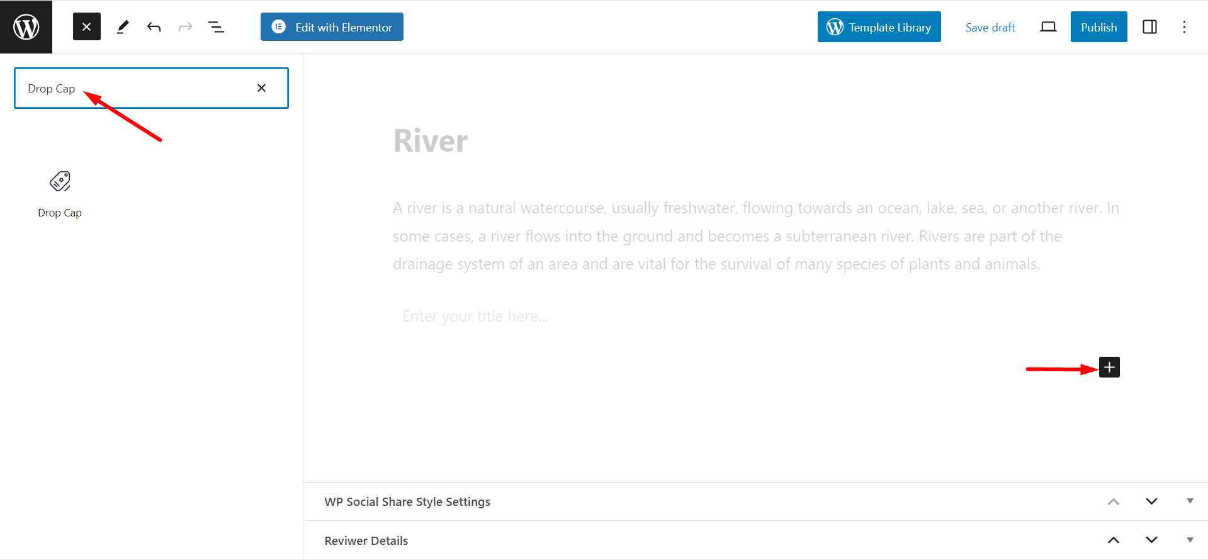Click the Undo arrow

pos(154,27)
